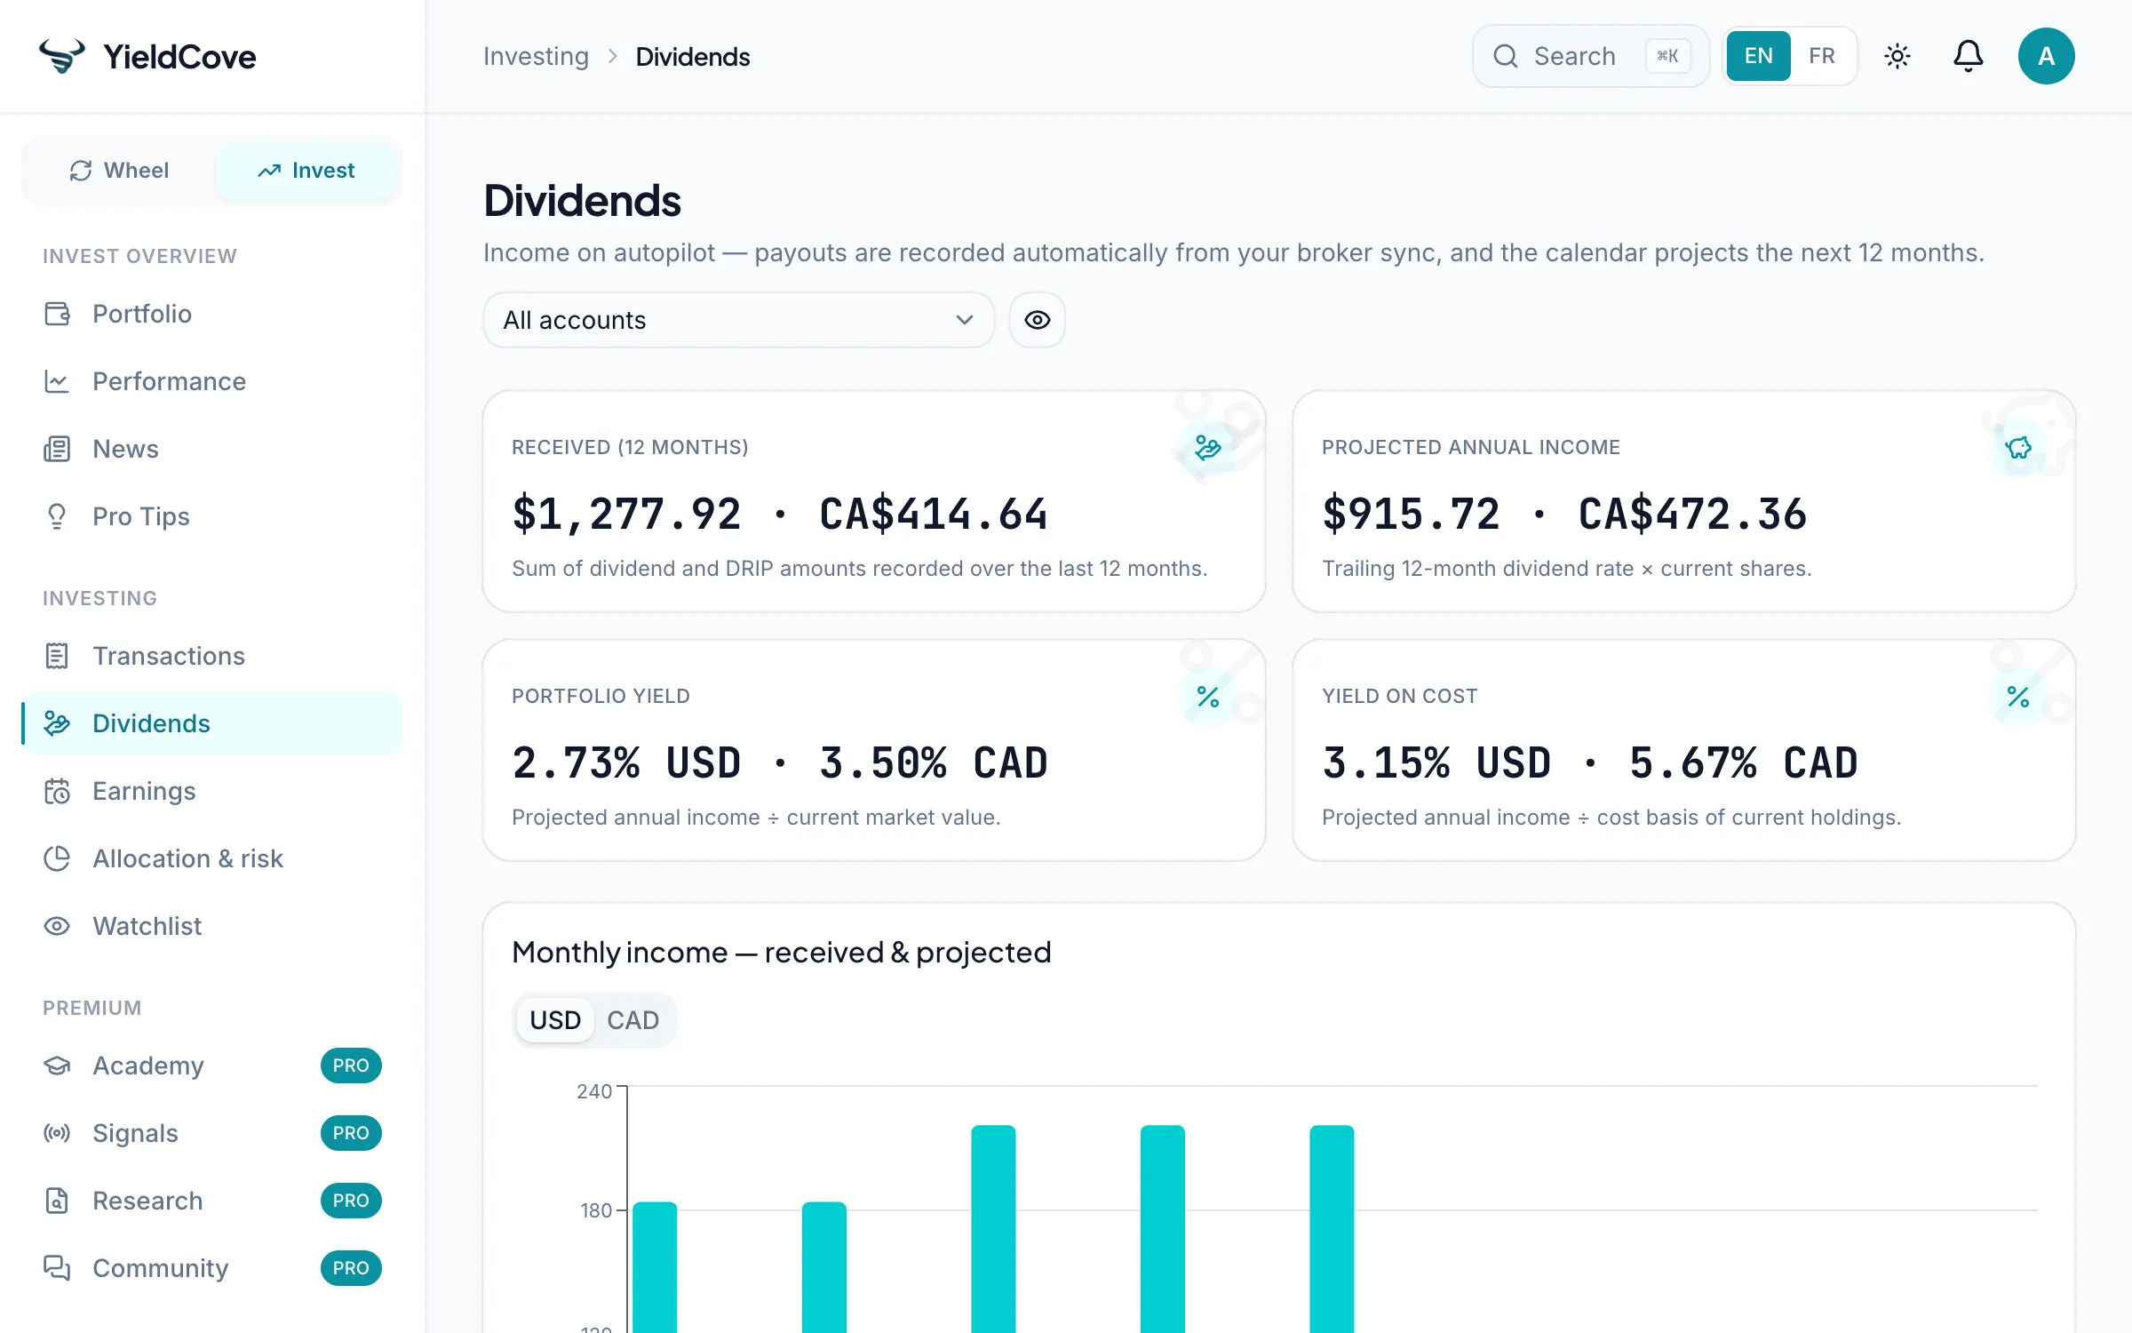Click the breadcrumb chevron separator icon
Screen dimensions: 2132x1333
click(613, 56)
